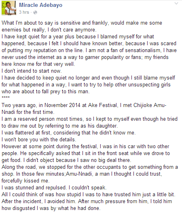Click the sentence 'forcefully kissed me.'
Viewport: 182px width, 212px height.
click(25, 181)
